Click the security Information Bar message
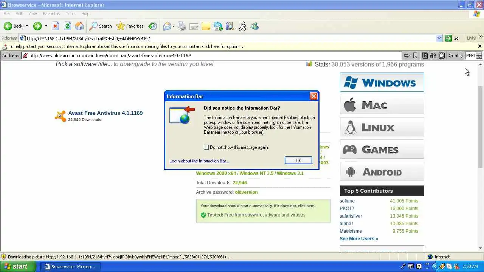The height and width of the screenshot is (272, 484). coord(126,46)
